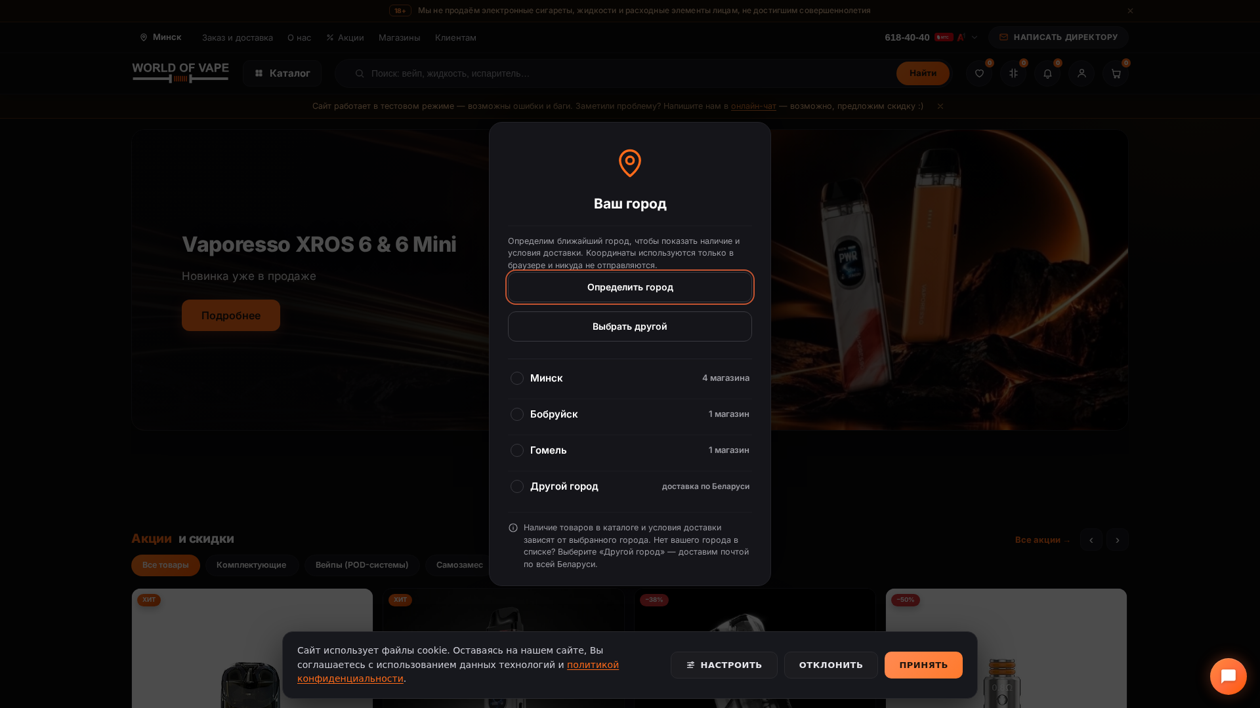Open the product comparison icon
1260x708 pixels.
pos(1013,73)
